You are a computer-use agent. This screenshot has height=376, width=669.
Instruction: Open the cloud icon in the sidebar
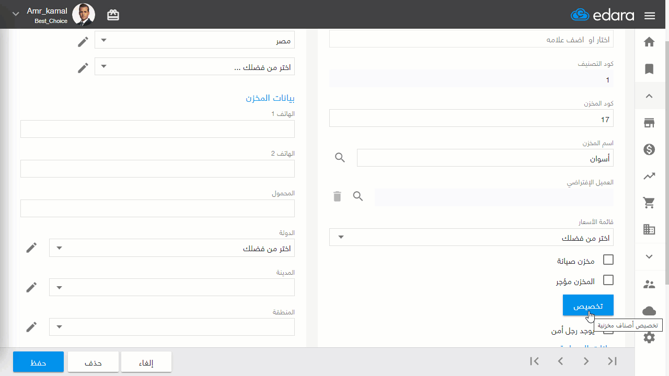click(649, 311)
